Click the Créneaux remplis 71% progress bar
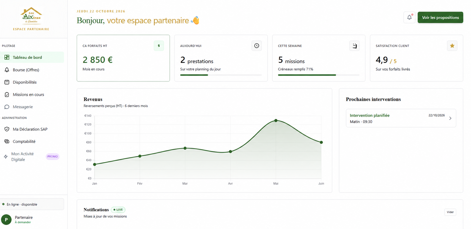This screenshot has height=229, width=471. [x=319, y=75]
